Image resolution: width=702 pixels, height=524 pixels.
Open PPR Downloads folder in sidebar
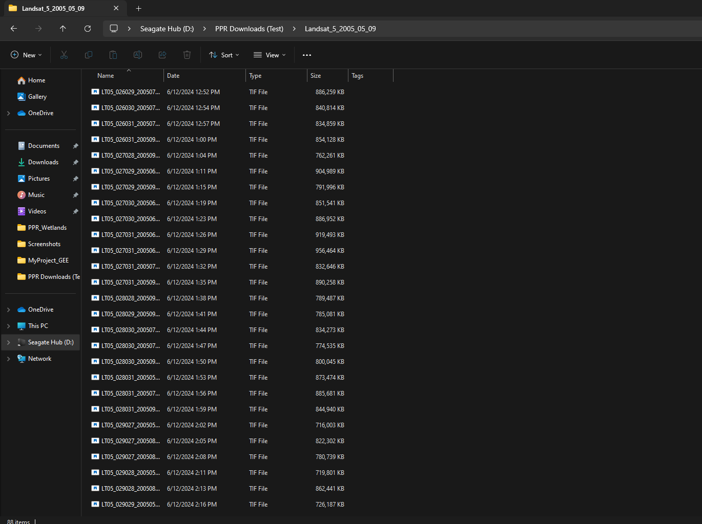[40, 277]
